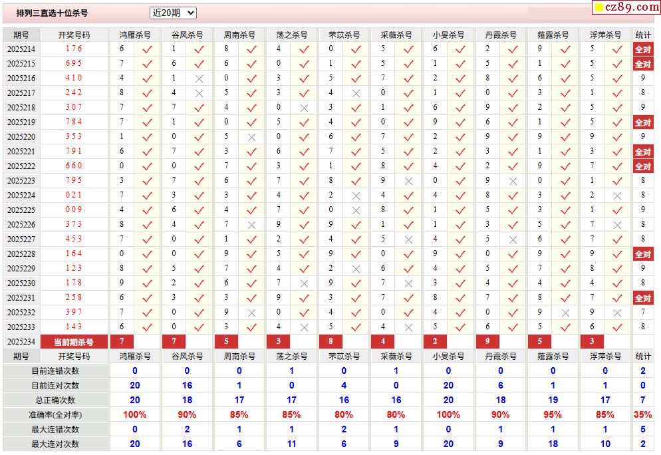Click the 鸿雁 red checkmark in row 2025214

(x=147, y=49)
